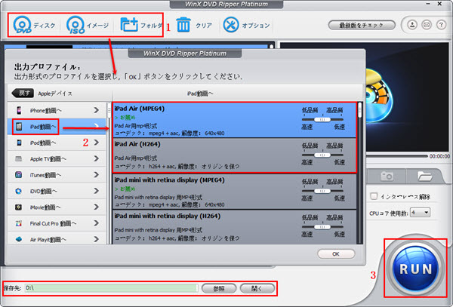Viewport: 453px width, 307px height.
Task: Load a DVD disc with the ディスク button
Action: pos(34,25)
